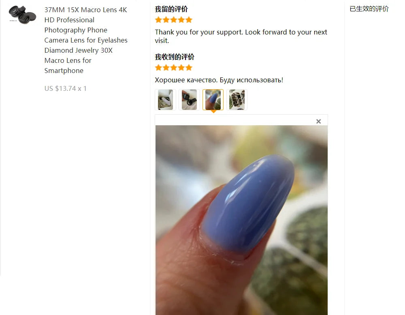Viewport: 405px width, 315px height.
Task: Click the 已生效的评价 status label
Action: point(369,9)
